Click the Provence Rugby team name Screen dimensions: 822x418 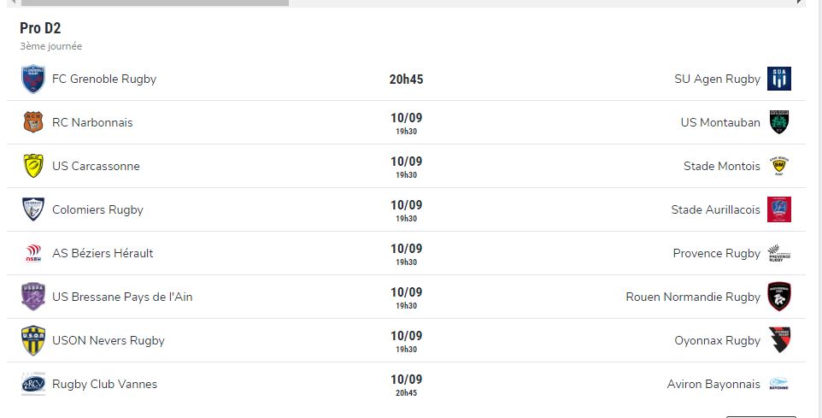pyautogui.click(x=716, y=253)
